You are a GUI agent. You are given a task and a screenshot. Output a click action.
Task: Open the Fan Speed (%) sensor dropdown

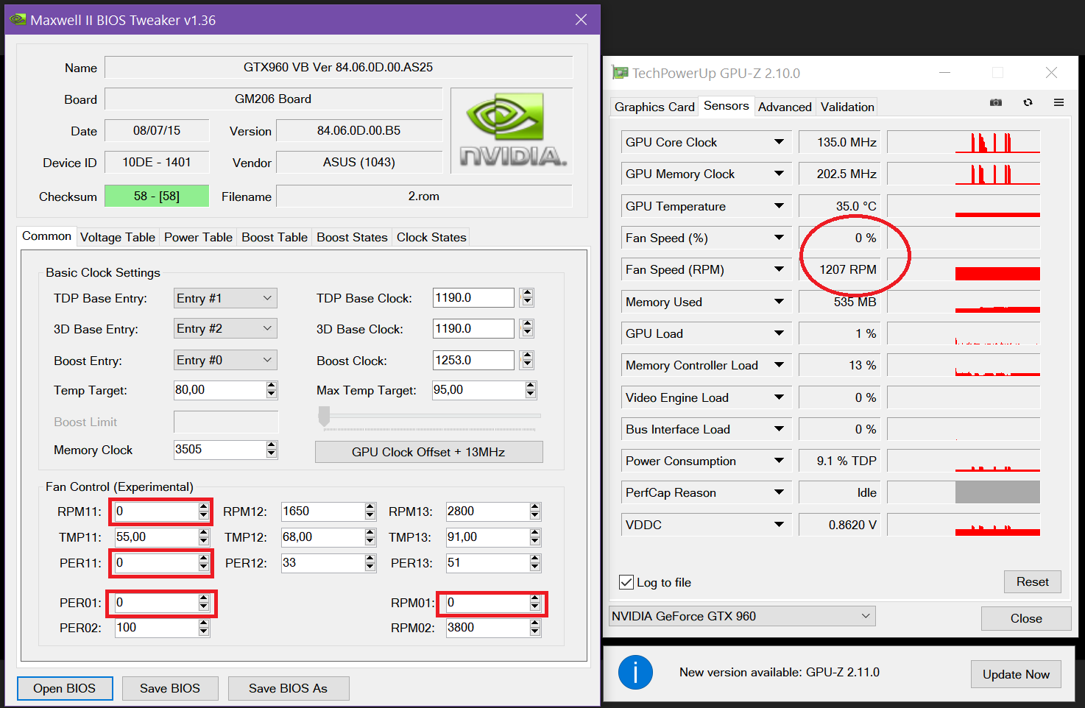click(779, 238)
